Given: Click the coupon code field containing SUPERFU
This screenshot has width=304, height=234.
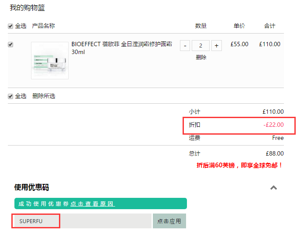Looking at the screenshot, I should (x=83, y=221).
